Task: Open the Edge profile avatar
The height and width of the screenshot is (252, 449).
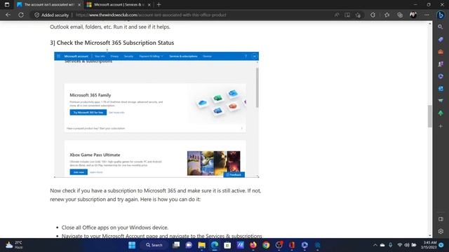Action: tap(413, 15)
